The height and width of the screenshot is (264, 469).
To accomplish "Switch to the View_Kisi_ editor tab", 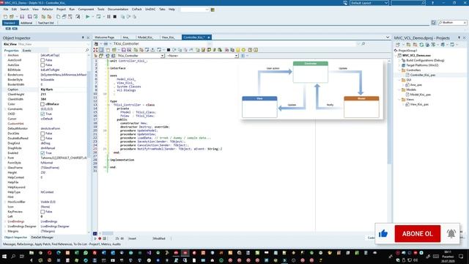I will pos(168,37).
